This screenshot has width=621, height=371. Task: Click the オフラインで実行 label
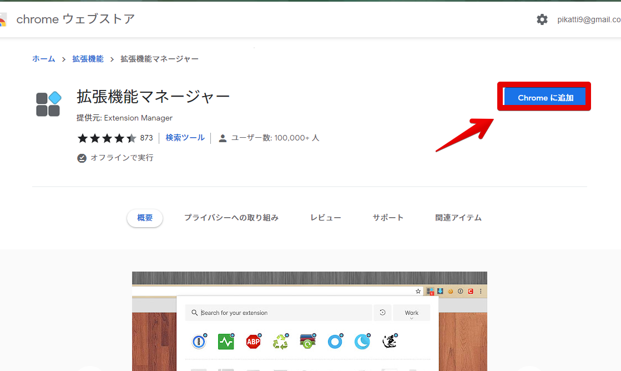tap(122, 158)
